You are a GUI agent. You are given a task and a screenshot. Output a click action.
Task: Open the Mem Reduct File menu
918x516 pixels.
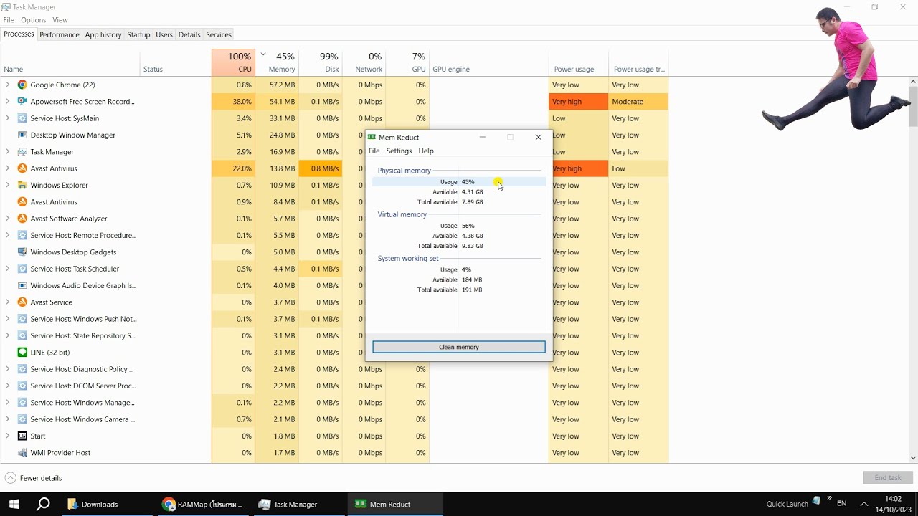[374, 151]
